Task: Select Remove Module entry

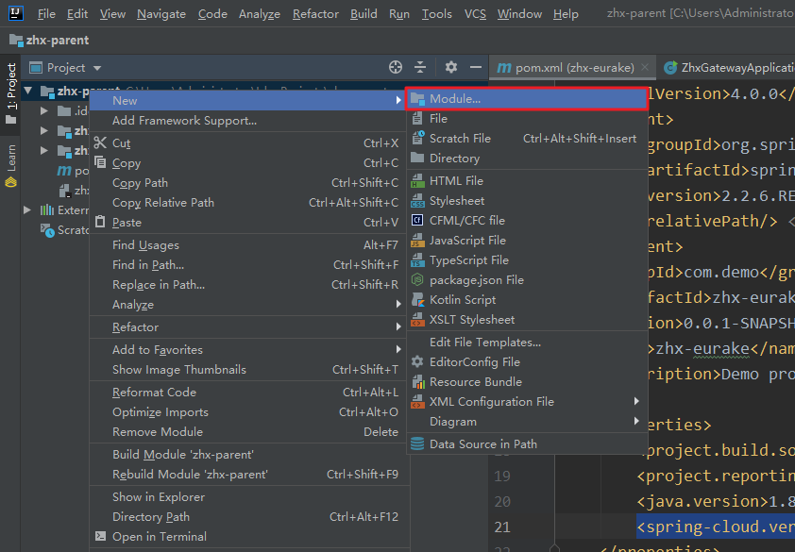Action: click(249, 431)
